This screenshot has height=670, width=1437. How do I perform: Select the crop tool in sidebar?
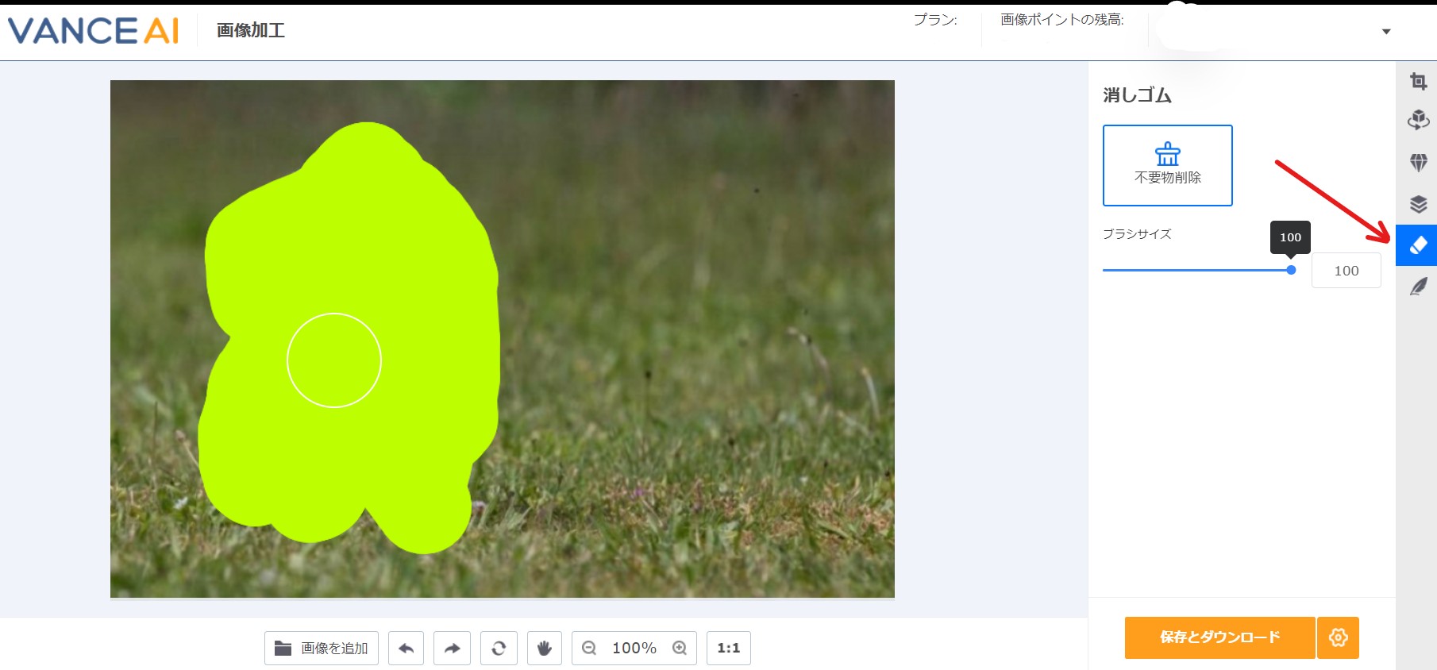coord(1418,82)
